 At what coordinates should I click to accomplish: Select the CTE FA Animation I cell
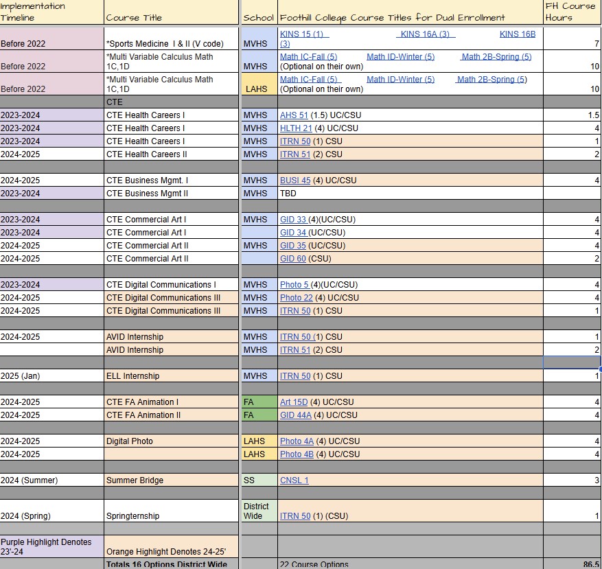tap(171, 402)
